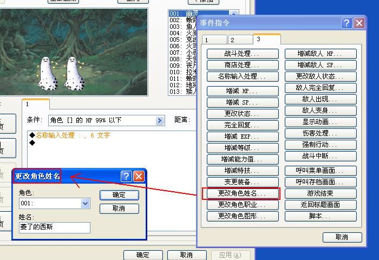Click the 姓名 text field

(x=55, y=227)
